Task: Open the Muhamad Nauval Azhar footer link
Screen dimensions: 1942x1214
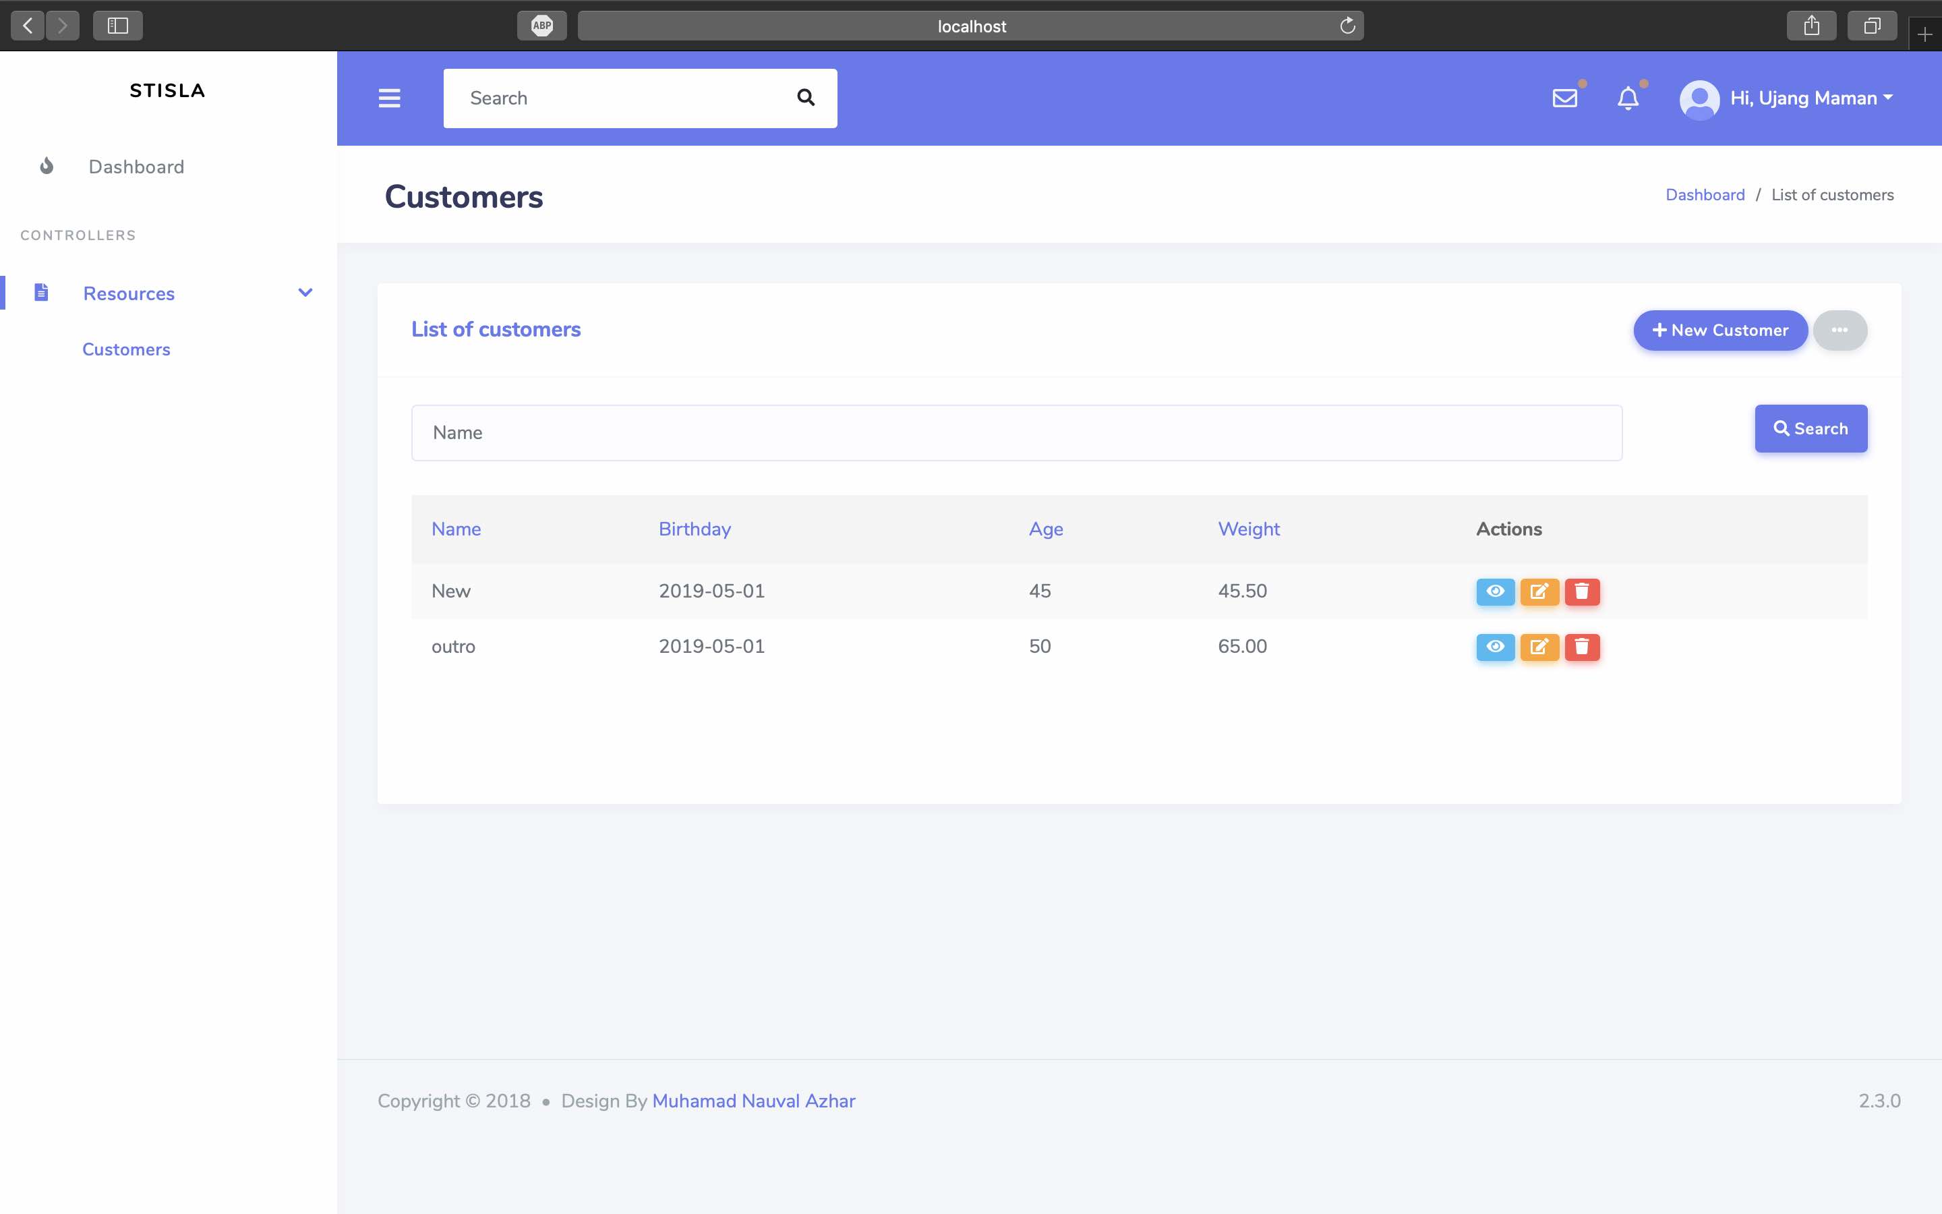Action: (x=753, y=1101)
